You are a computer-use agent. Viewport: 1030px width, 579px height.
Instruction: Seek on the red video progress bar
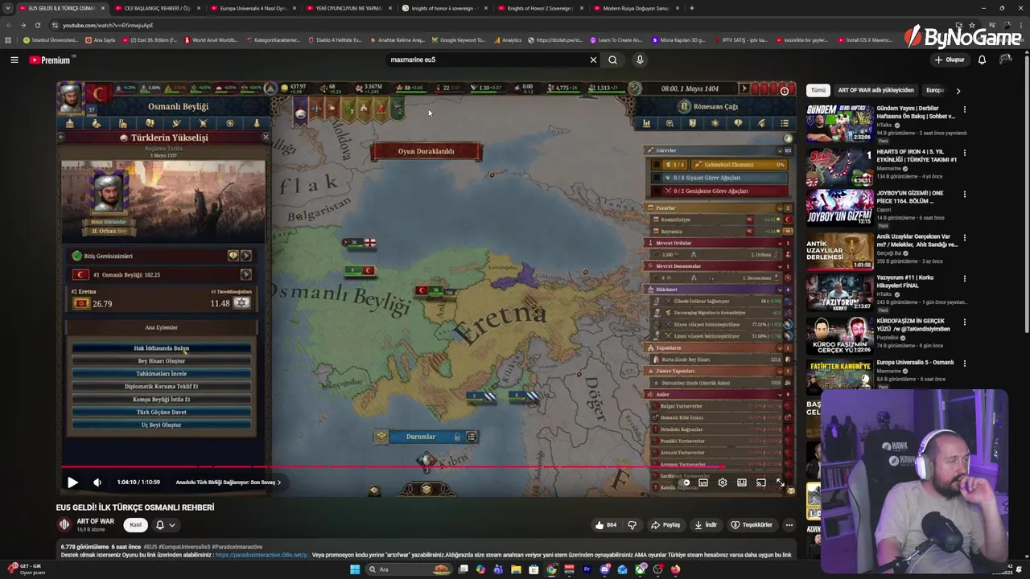pyautogui.click(x=426, y=467)
